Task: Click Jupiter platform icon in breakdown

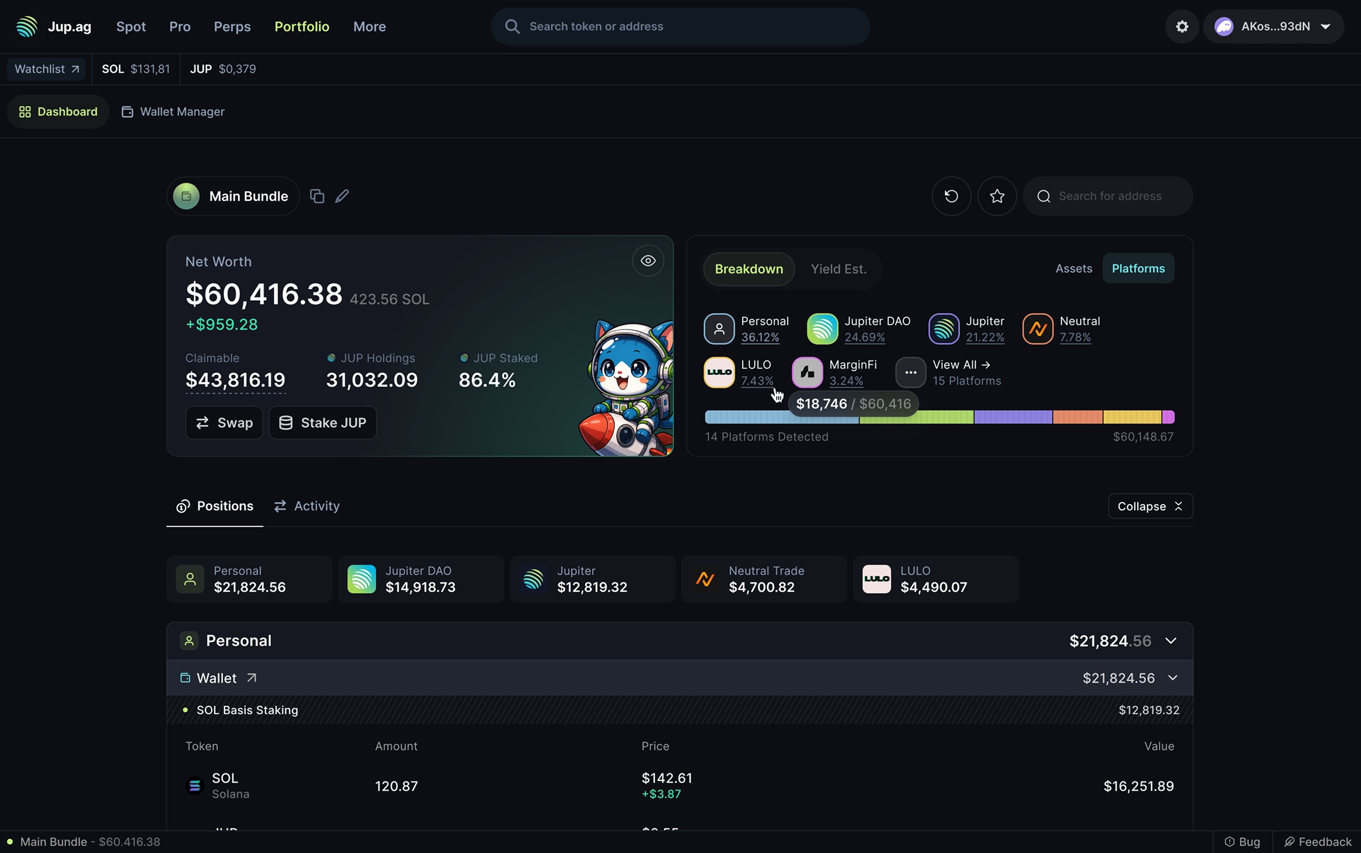Action: click(944, 329)
